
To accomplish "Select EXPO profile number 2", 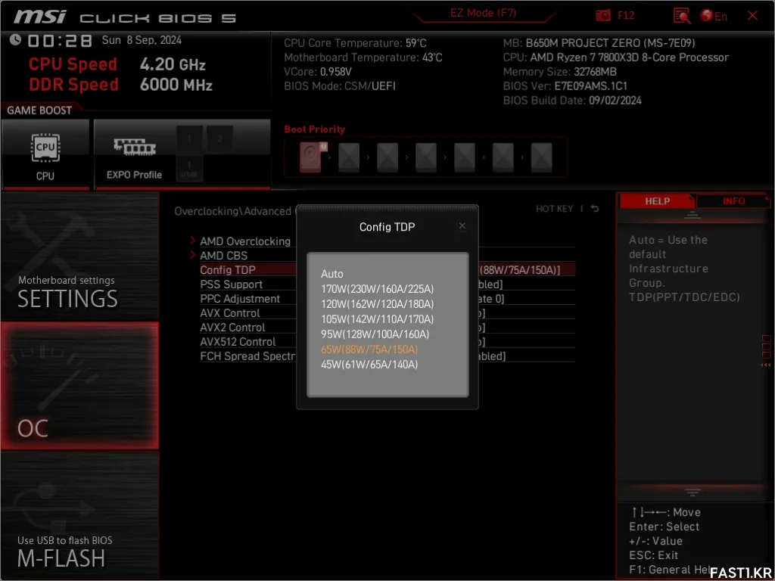I will (219, 139).
